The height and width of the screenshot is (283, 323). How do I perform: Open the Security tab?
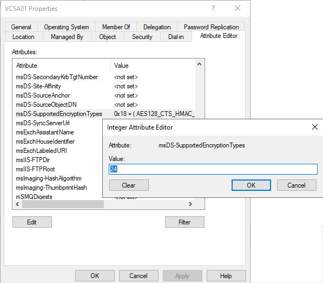click(x=142, y=37)
